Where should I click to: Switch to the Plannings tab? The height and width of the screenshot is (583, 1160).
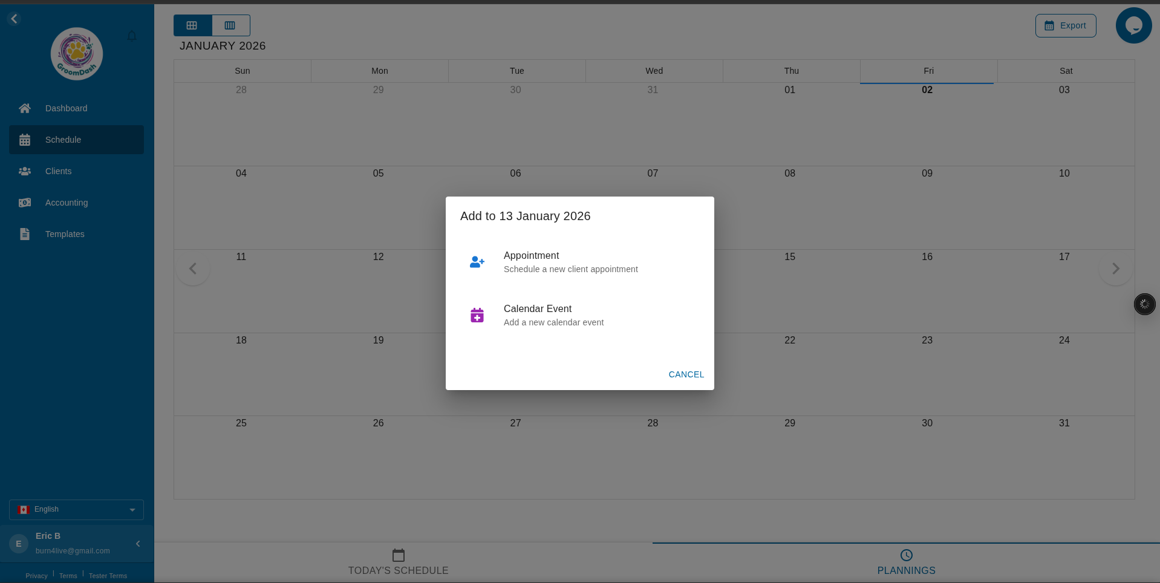point(905,562)
